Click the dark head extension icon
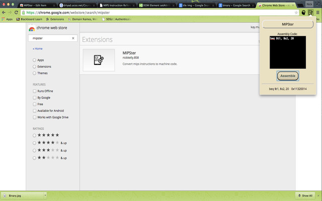The width and height of the screenshot is (322, 201). 303,13
